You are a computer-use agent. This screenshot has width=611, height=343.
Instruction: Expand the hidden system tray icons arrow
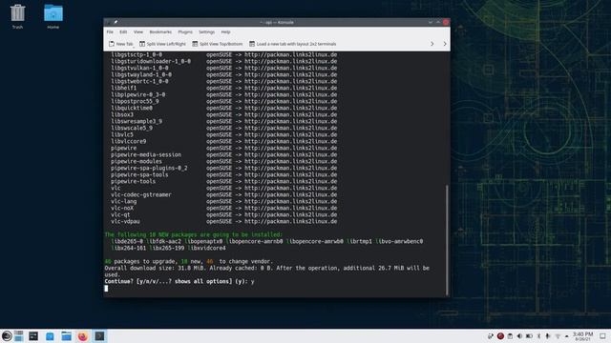(x=566, y=336)
